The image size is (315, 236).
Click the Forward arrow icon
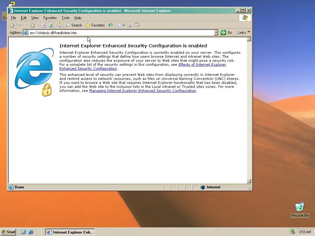coord(32,25)
